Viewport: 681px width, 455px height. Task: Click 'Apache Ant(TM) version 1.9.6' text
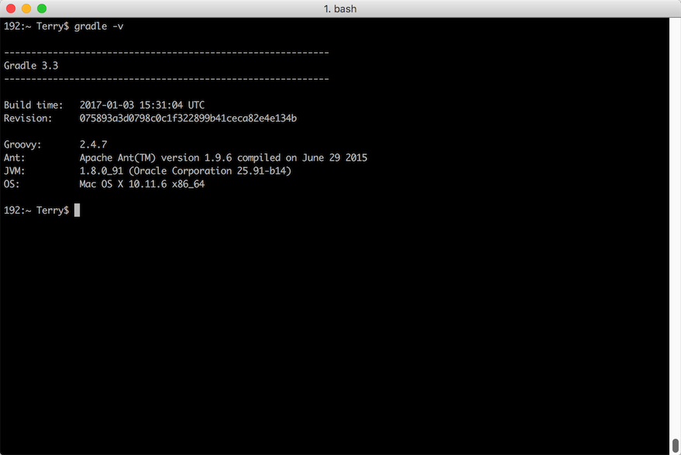click(x=156, y=157)
